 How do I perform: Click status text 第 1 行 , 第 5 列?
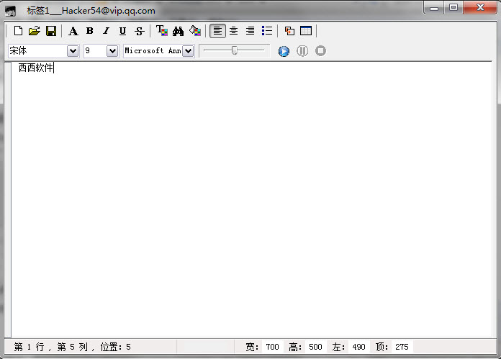coord(51,347)
